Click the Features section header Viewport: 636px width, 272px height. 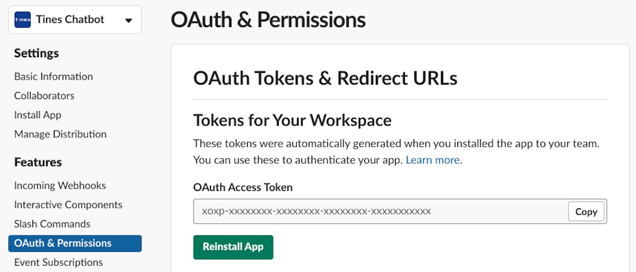click(x=38, y=162)
